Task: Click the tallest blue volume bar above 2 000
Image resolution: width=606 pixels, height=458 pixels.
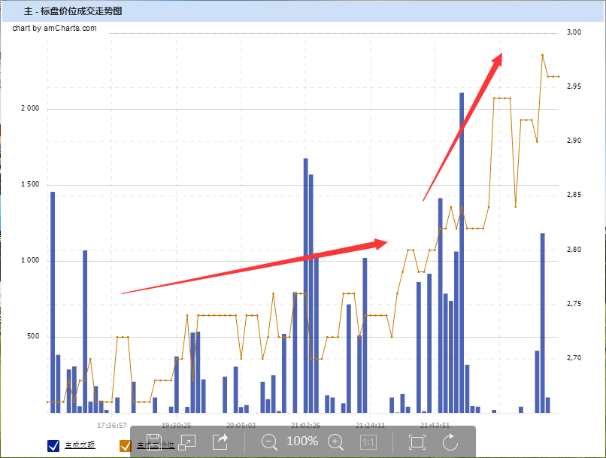Action: point(462,253)
